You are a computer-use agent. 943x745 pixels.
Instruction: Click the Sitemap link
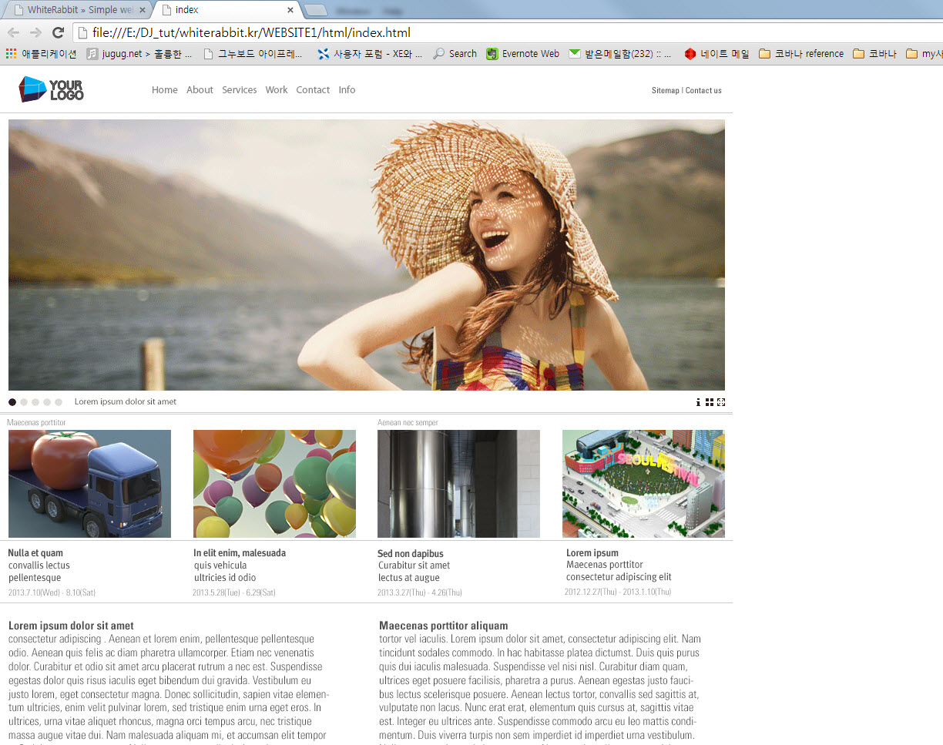665,91
